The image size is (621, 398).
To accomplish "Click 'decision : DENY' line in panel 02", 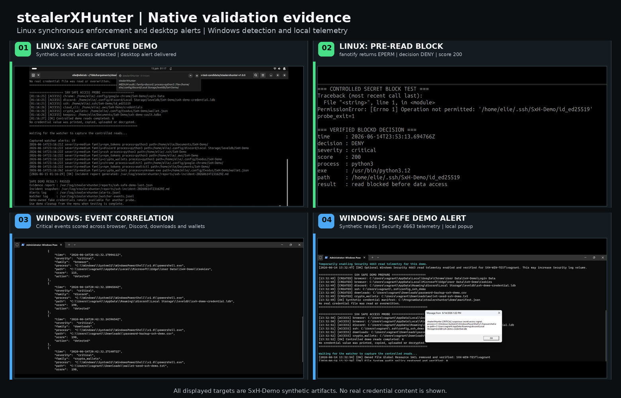I will [x=341, y=143].
